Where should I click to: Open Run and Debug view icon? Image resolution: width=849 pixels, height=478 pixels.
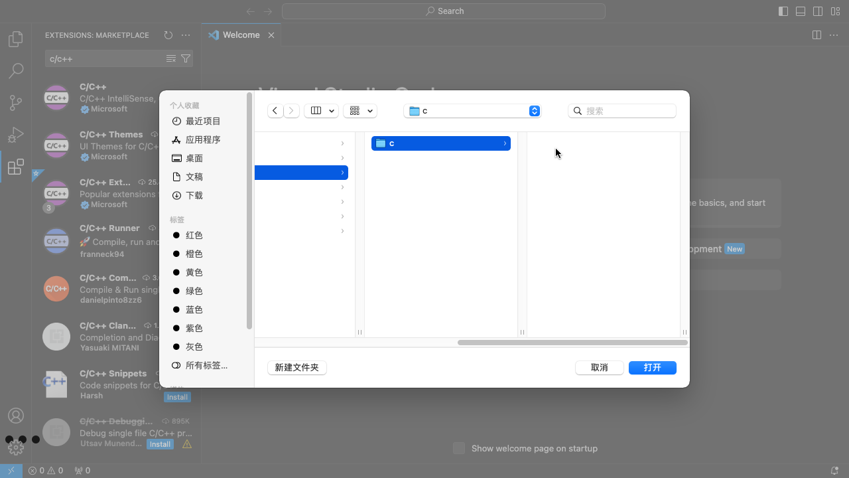(16, 135)
